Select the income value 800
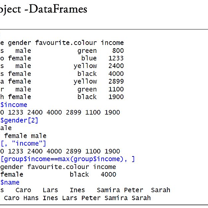The width and height of the screenshot is (208, 208). point(118,51)
